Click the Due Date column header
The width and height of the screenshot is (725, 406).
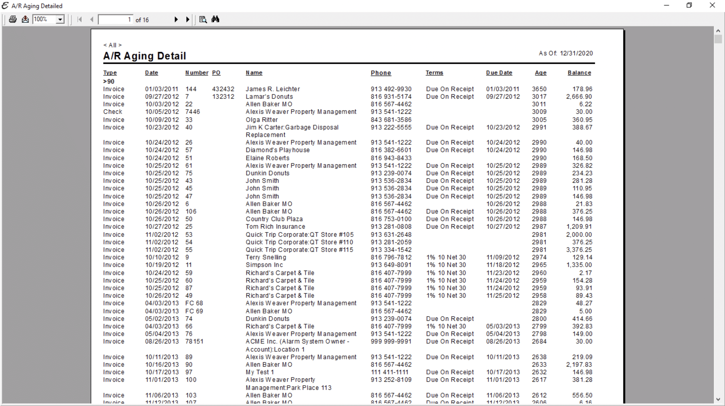coord(499,73)
